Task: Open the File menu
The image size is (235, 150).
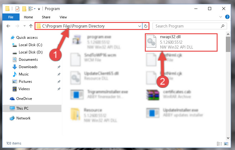Action: (x=11, y=17)
